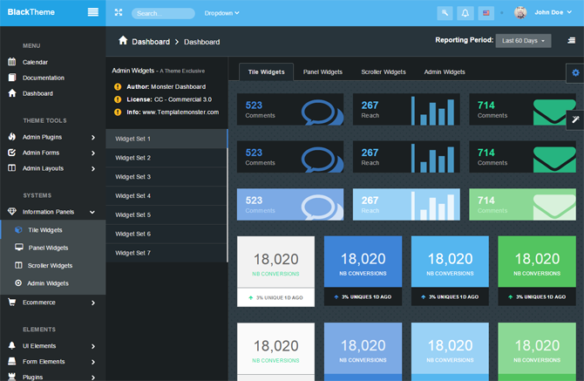Viewport: 584px width, 381px height.
Task: Open the settings gear on right edge
Action: tap(575, 72)
